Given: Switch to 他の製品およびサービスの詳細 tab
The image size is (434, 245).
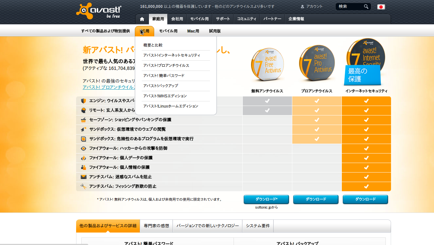Looking at the screenshot, I should (x=108, y=226).
